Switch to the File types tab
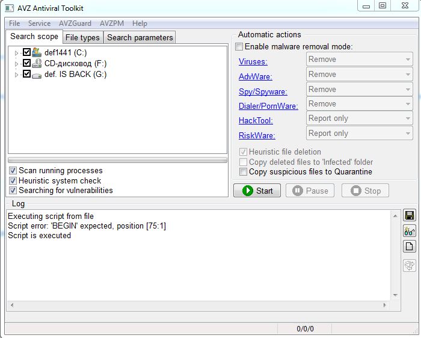Viewport: 421px width, 338px height. tap(83, 37)
